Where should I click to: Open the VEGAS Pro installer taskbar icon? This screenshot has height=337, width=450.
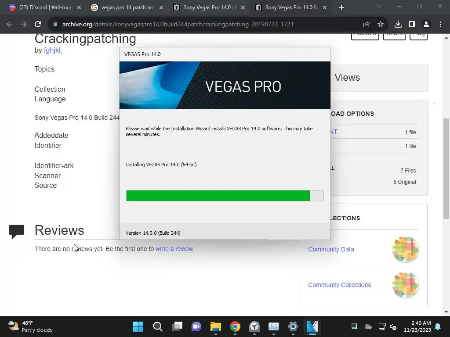(x=312, y=326)
